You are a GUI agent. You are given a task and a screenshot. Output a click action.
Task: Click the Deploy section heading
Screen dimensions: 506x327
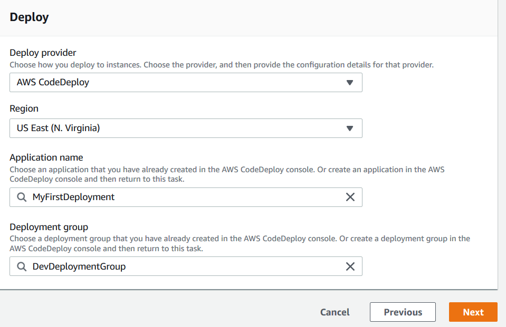[29, 17]
